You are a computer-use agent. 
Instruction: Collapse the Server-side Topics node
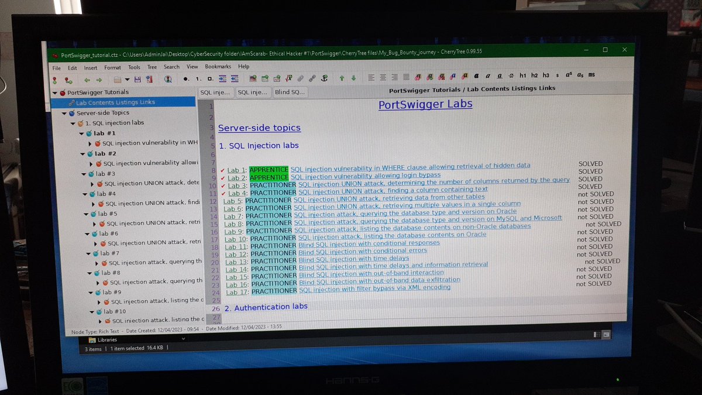point(63,113)
